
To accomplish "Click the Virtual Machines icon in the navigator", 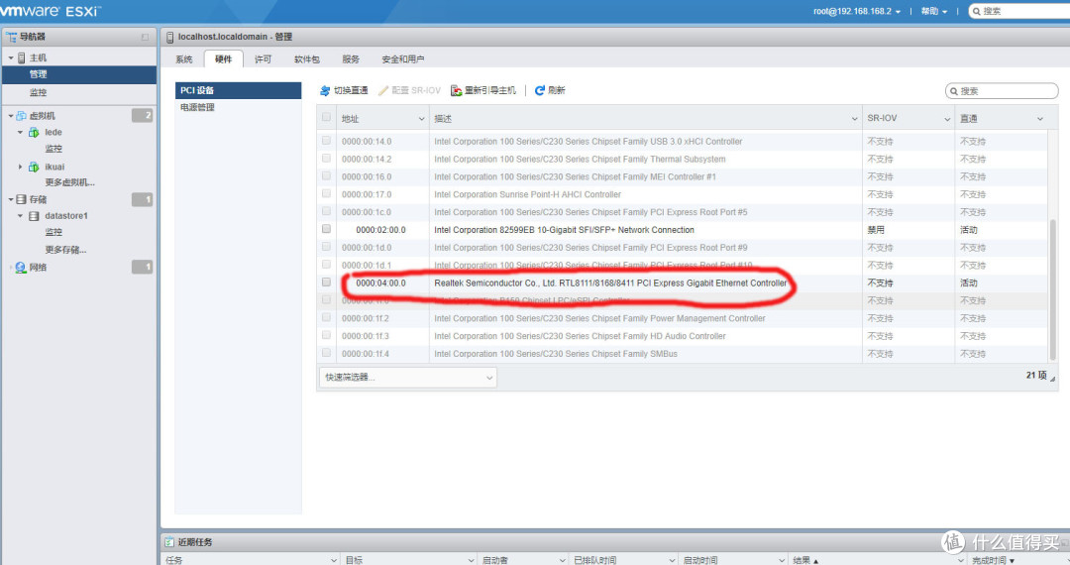I will (x=22, y=116).
